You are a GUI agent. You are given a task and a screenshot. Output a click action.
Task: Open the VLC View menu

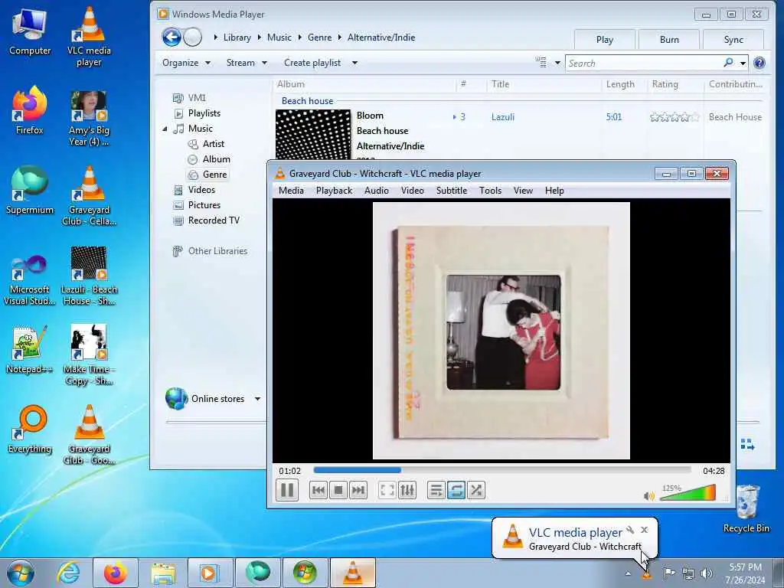pyautogui.click(x=523, y=191)
